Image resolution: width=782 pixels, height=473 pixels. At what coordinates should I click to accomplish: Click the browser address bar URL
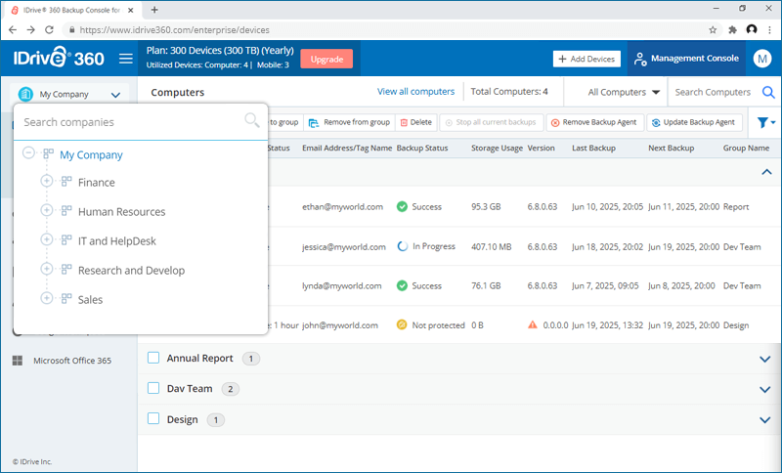(x=175, y=30)
